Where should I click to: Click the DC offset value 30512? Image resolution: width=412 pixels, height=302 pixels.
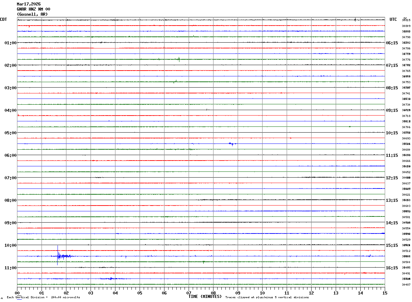(x=406, y=251)
